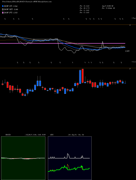Click the ADX panel title label

pyautogui.click(x=52, y=135)
